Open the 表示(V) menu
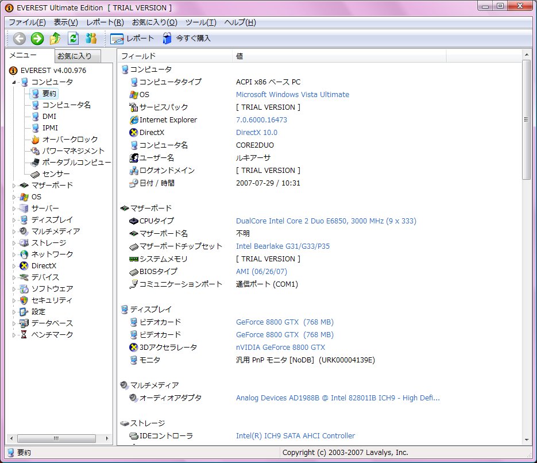The image size is (537, 463). (65, 22)
